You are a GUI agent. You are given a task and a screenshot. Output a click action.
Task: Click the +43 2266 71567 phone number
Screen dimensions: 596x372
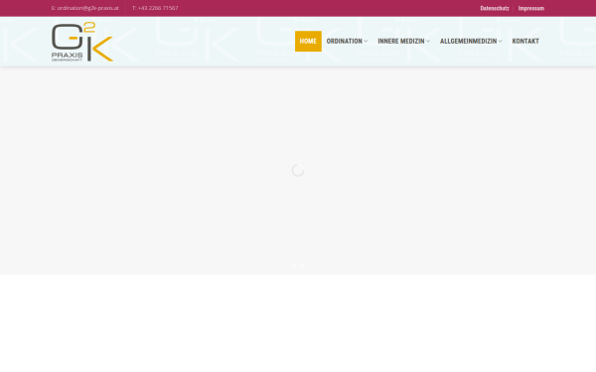(x=158, y=8)
